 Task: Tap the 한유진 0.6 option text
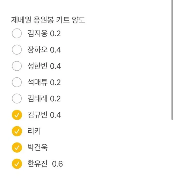tap(45, 164)
